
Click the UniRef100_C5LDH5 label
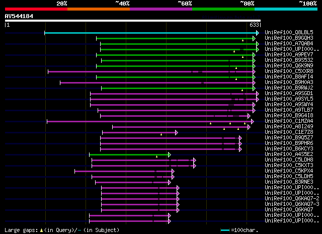pos(289,176)
